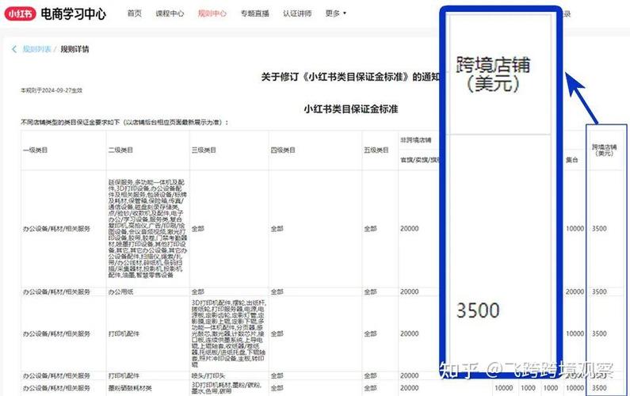
Task: Click the cell starting with 3D打印机耗材,墨粉/碳粉
Action: point(227,388)
